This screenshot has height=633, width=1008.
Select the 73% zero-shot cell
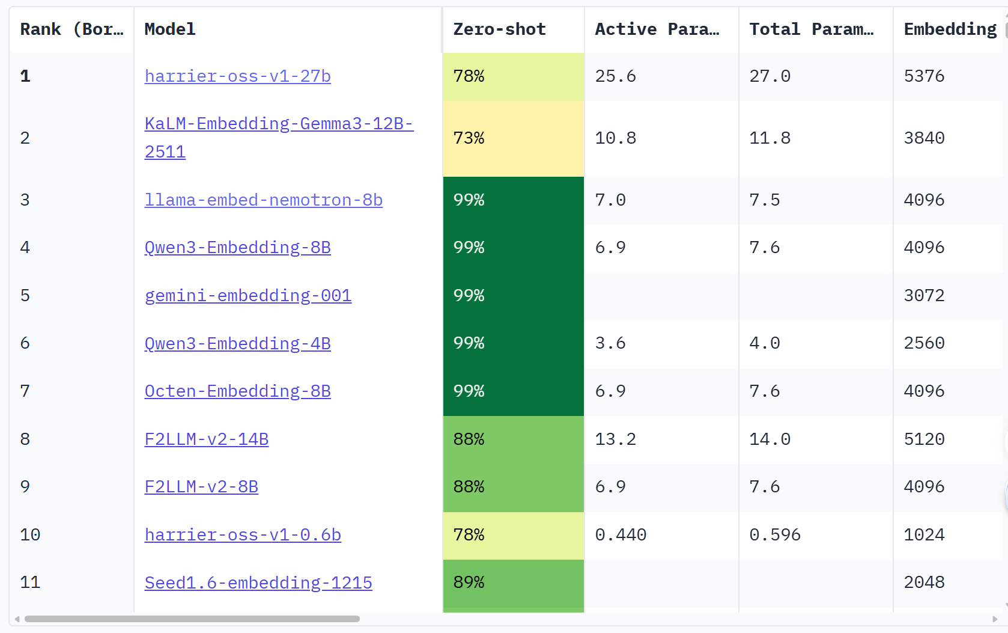(x=514, y=138)
